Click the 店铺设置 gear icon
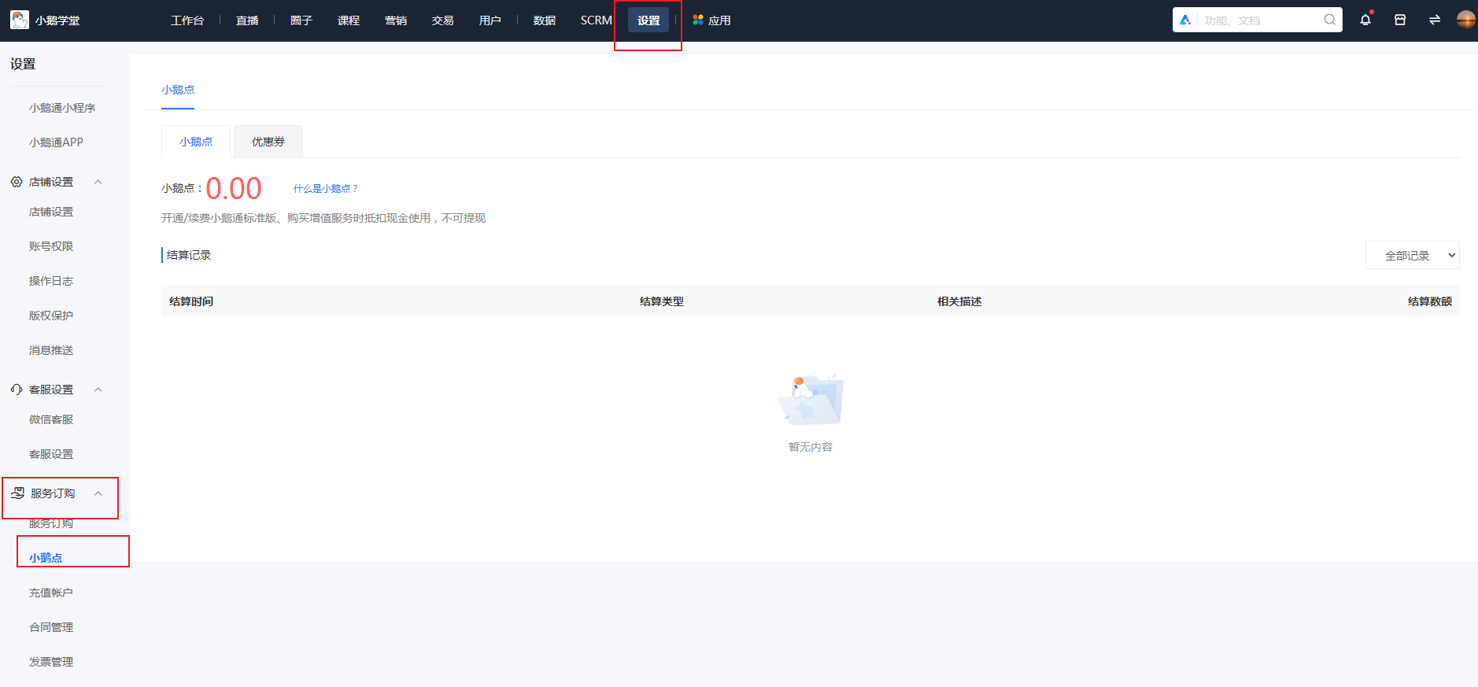 tap(17, 182)
